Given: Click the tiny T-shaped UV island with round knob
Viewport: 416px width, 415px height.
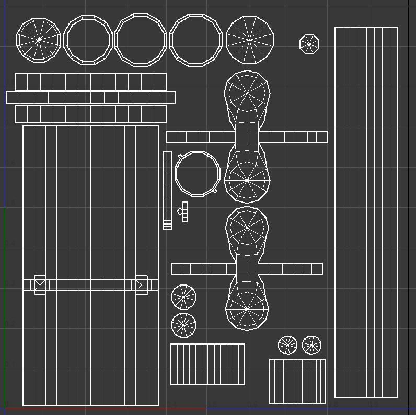Looking at the screenshot, I should click(x=183, y=212).
